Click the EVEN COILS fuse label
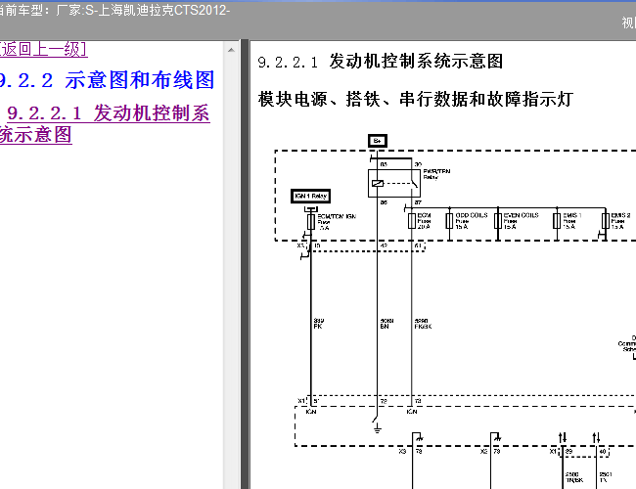Viewport: 636px width, 489px height. pyautogui.click(x=521, y=221)
